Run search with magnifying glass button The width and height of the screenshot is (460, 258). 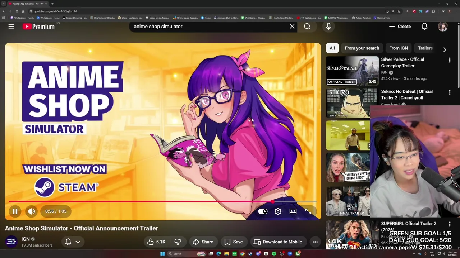(x=307, y=26)
